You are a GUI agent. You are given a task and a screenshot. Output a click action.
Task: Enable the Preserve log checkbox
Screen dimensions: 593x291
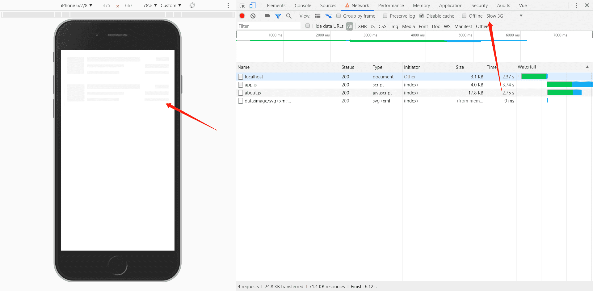click(385, 16)
